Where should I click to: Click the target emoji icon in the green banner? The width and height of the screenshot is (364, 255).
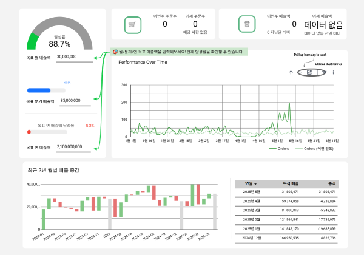115,52
